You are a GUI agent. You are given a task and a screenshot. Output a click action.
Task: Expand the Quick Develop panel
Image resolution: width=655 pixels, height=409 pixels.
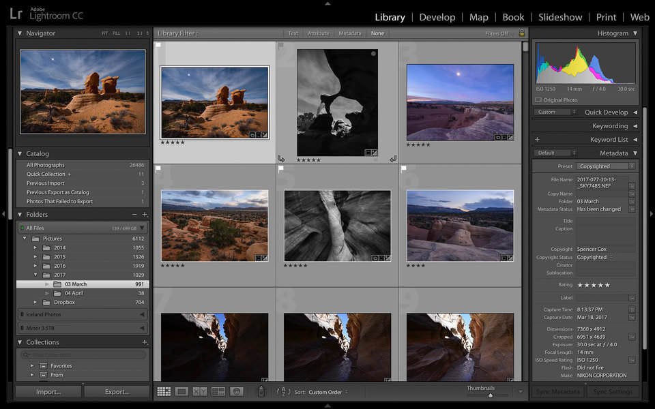click(x=635, y=112)
